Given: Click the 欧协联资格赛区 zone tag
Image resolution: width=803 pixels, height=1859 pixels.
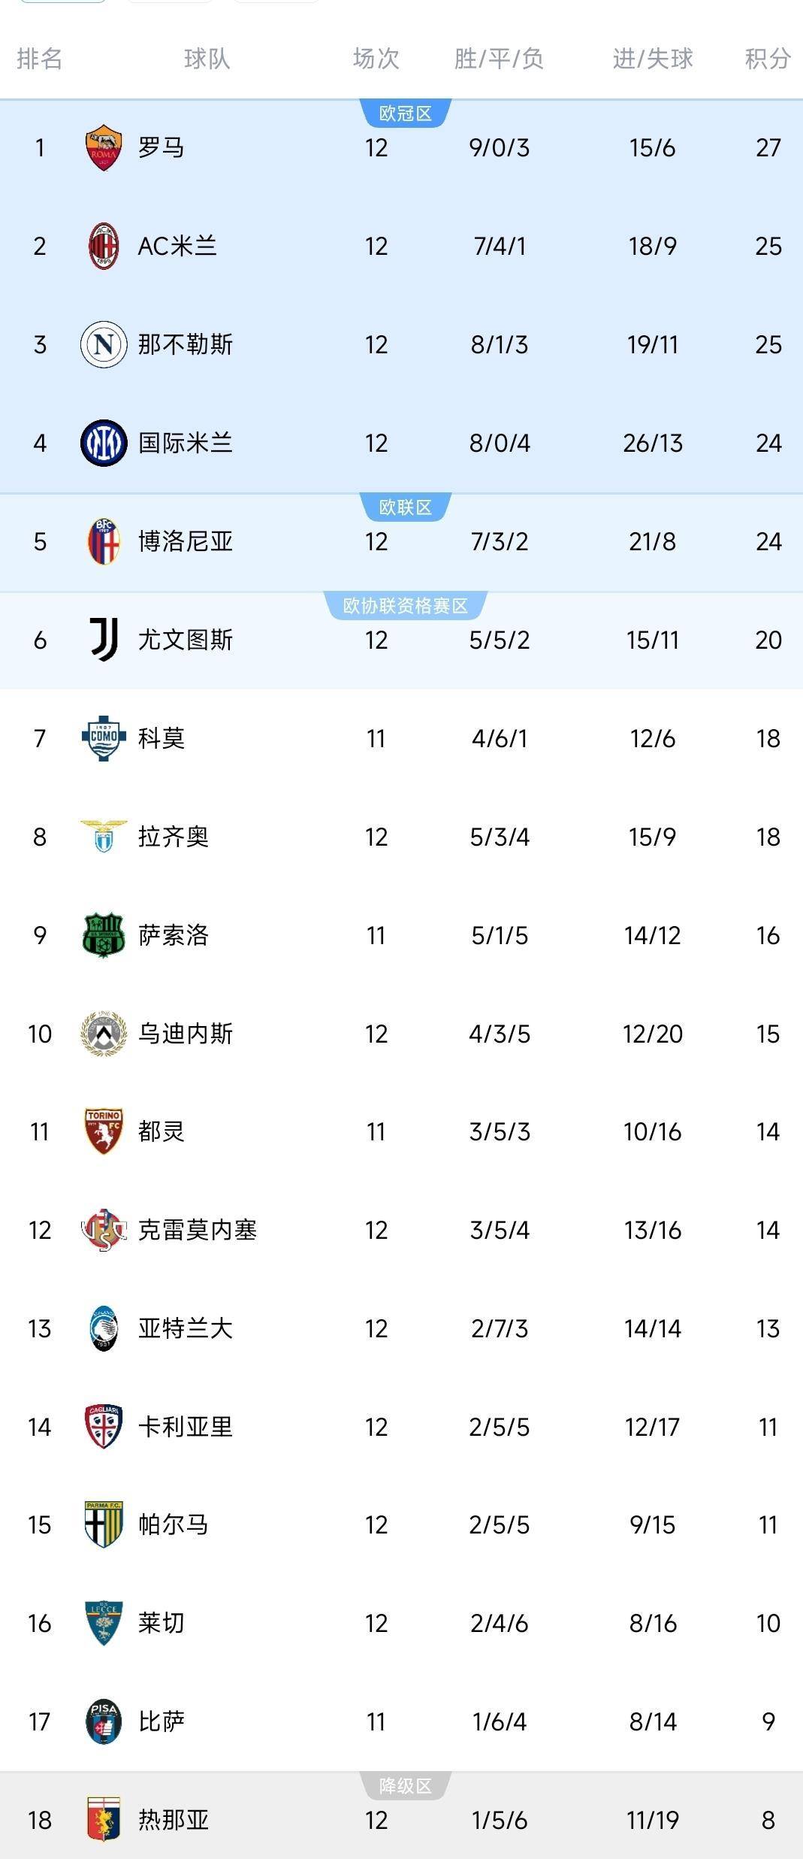Looking at the screenshot, I should [406, 606].
